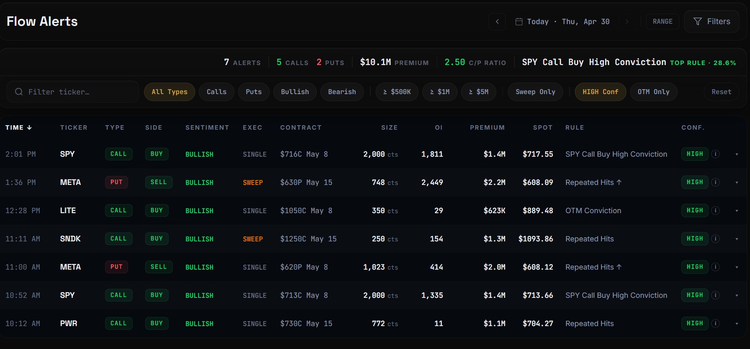Click PUT badge in 1:36 PM META row
The image size is (750, 349).
point(117,182)
